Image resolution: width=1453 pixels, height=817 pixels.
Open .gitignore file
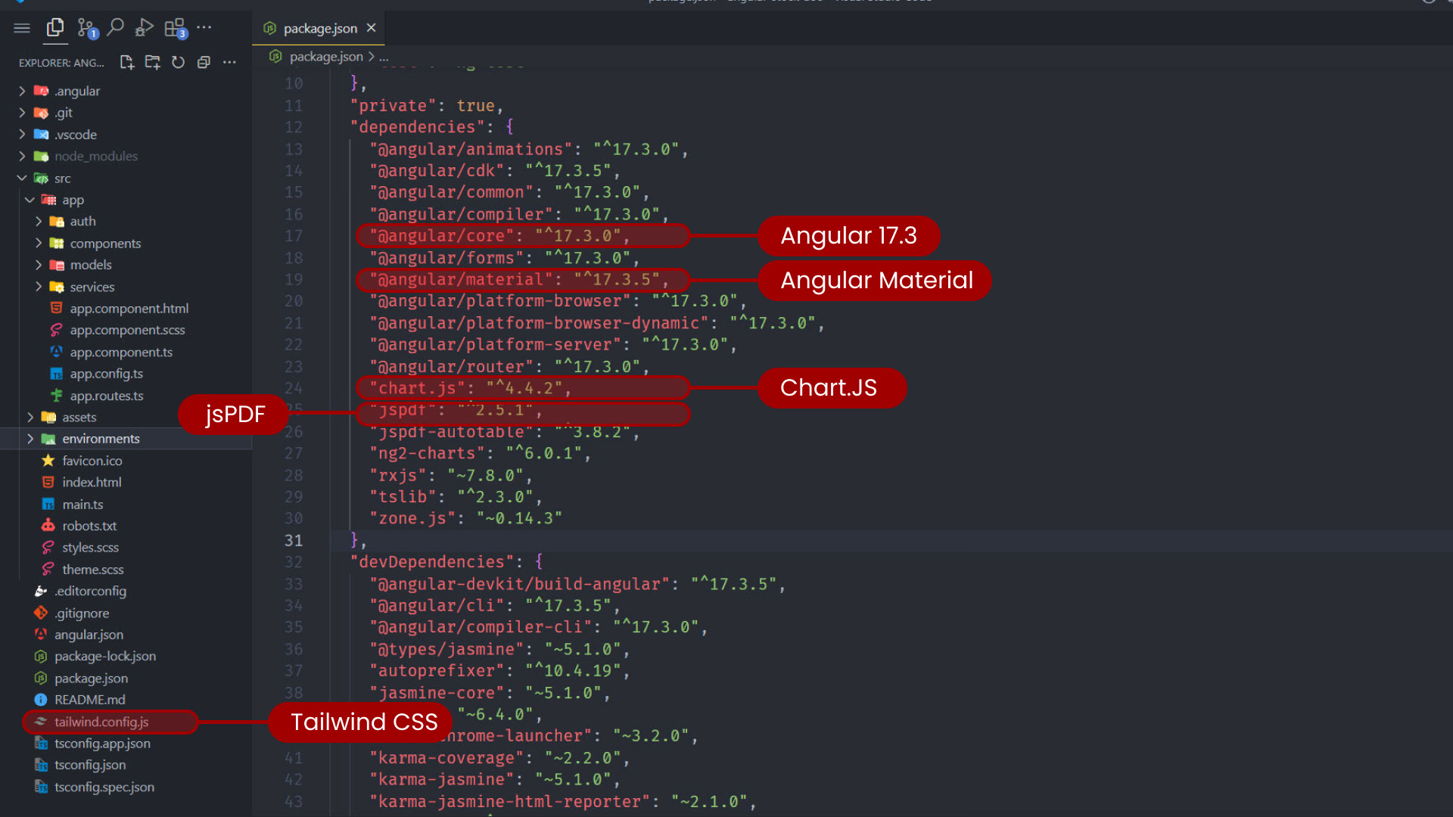[82, 614]
